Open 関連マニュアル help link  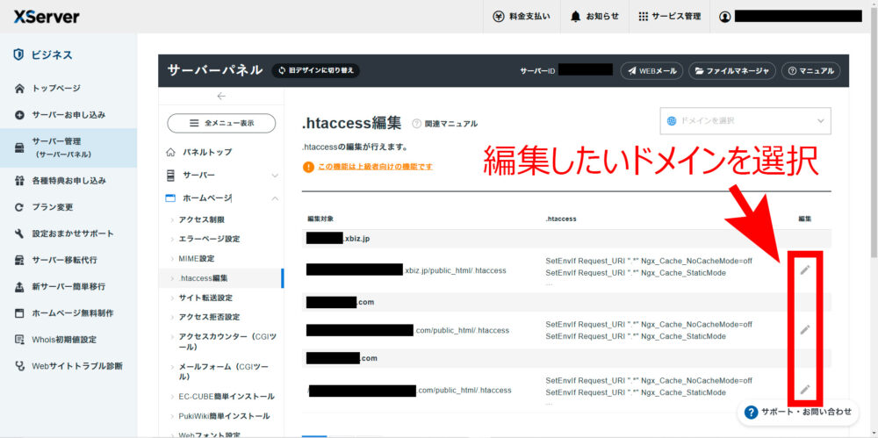[445, 124]
